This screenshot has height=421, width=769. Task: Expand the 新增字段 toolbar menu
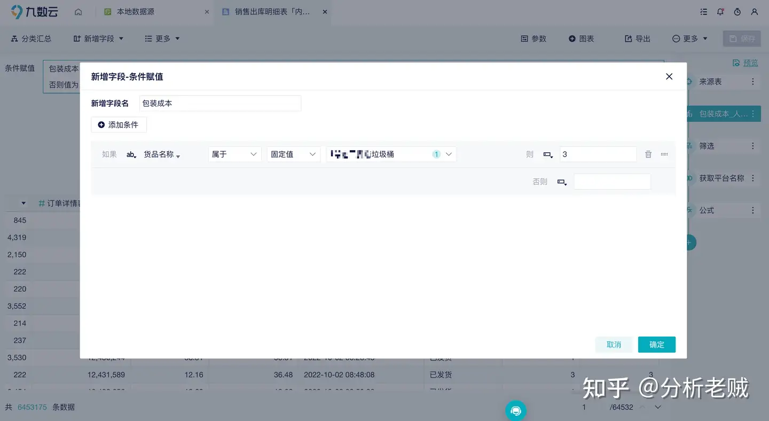point(98,38)
